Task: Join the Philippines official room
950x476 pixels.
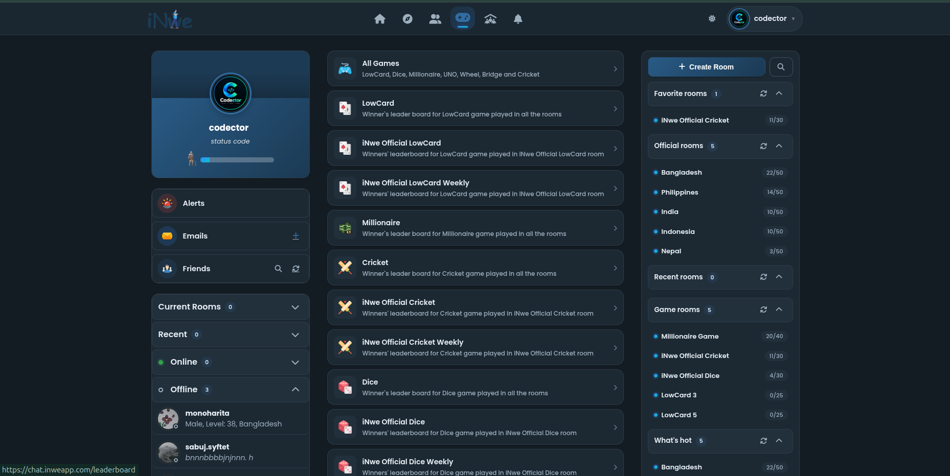Action: [720, 193]
